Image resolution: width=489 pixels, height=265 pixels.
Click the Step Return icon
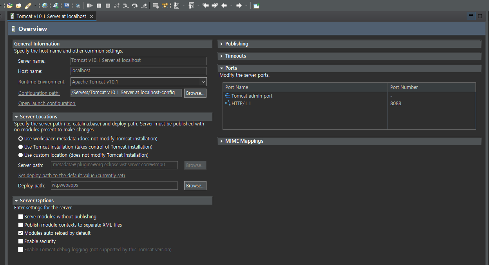coord(144,5)
